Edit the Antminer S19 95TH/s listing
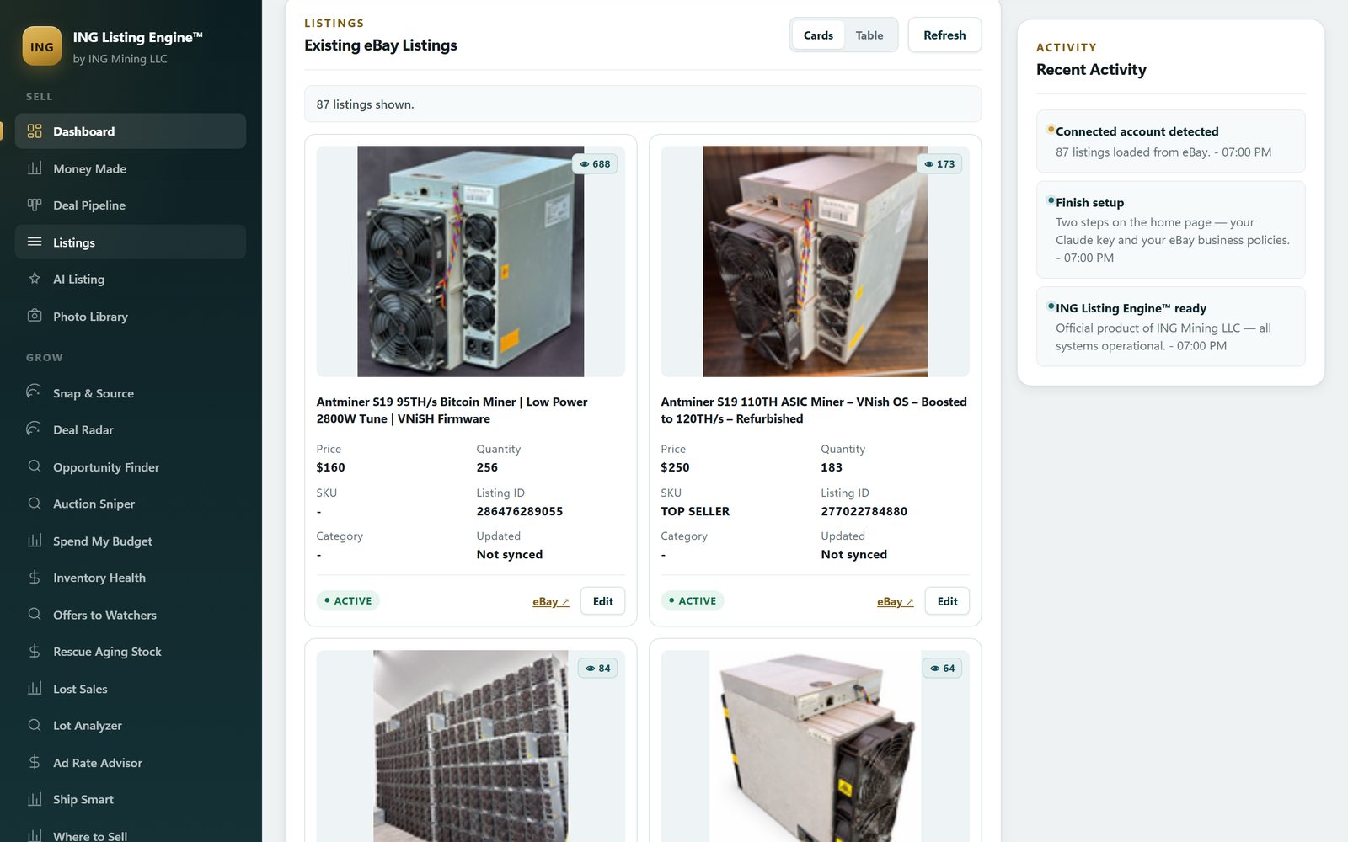 602,601
